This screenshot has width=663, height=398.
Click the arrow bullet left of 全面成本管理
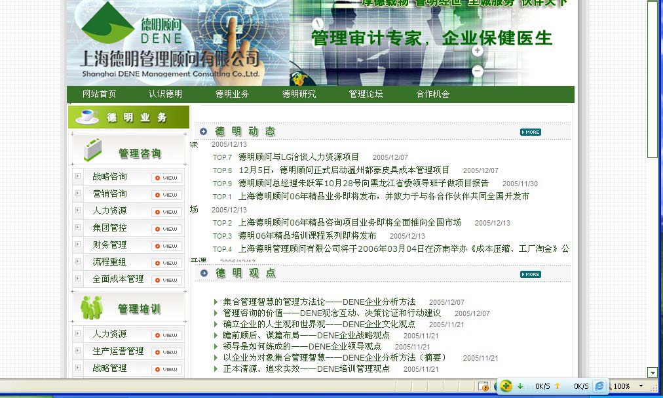(x=78, y=278)
